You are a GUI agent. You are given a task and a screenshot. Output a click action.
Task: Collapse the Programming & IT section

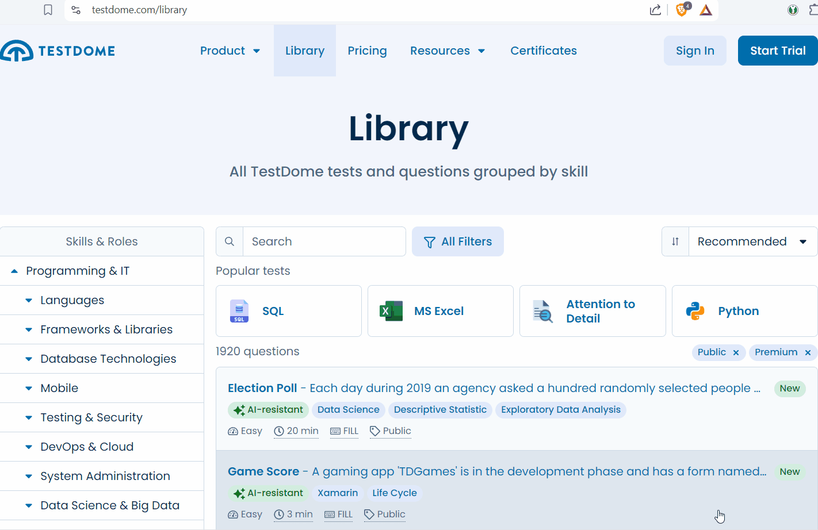pos(14,271)
